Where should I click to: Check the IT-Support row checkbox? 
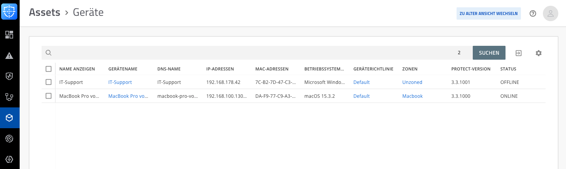pos(49,82)
